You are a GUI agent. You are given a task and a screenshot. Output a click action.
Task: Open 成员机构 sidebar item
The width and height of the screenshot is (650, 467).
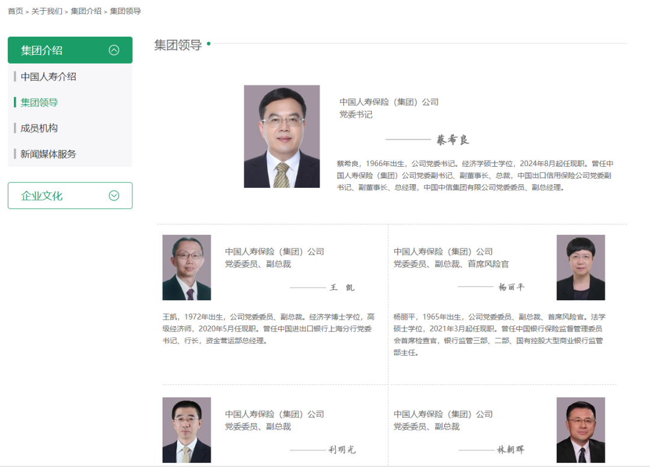pyautogui.click(x=39, y=128)
